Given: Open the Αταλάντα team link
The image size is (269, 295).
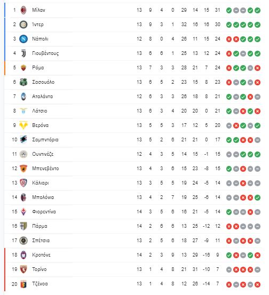Looking at the screenshot, I should coord(42,97).
